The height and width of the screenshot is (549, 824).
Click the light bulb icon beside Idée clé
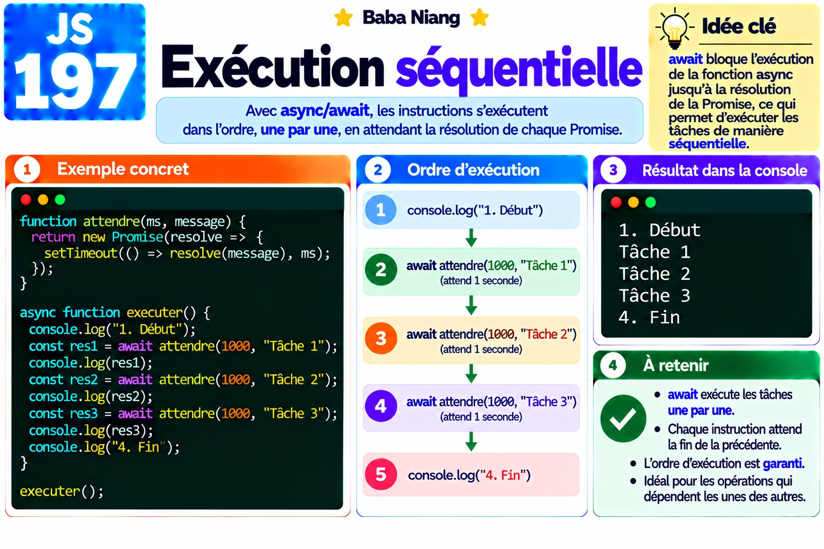tap(674, 28)
